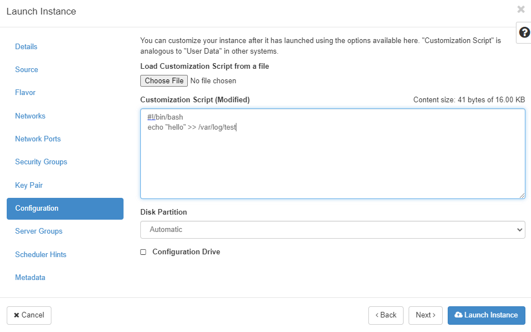Click the Cancel button
This screenshot has height=332, width=531.
coord(29,315)
